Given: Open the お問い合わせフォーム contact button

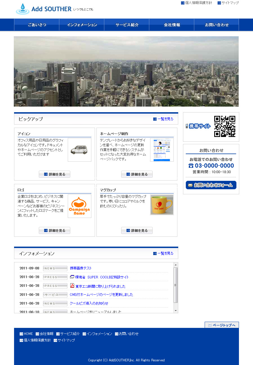Looking at the screenshot, I should (x=211, y=185).
